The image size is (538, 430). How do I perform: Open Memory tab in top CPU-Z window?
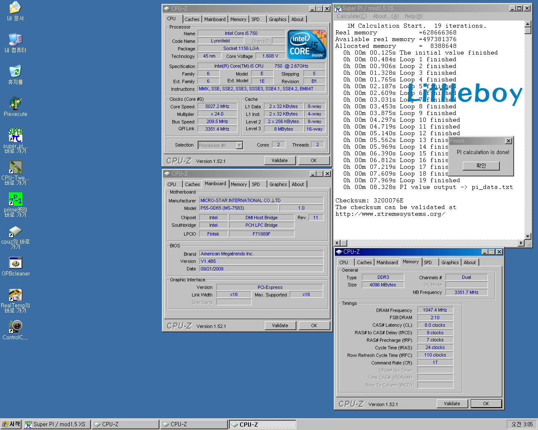pyautogui.click(x=238, y=19)
